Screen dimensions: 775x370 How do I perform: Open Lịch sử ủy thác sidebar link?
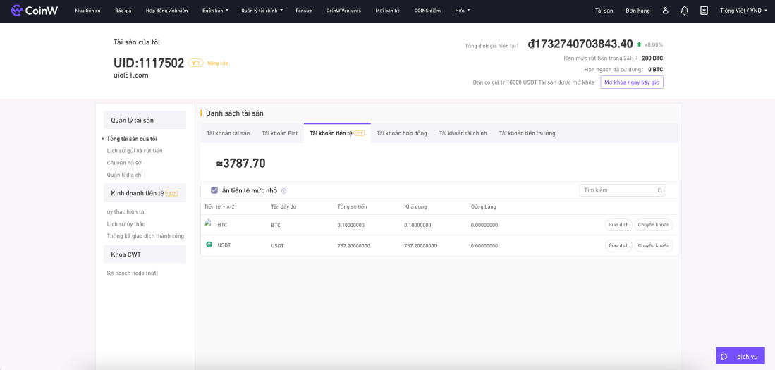(x=126, y=224)
